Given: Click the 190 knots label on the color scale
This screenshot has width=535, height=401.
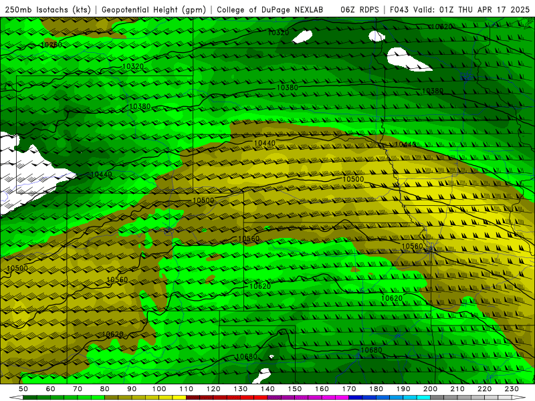Looking at the screenshot, I should click(403, 389).
